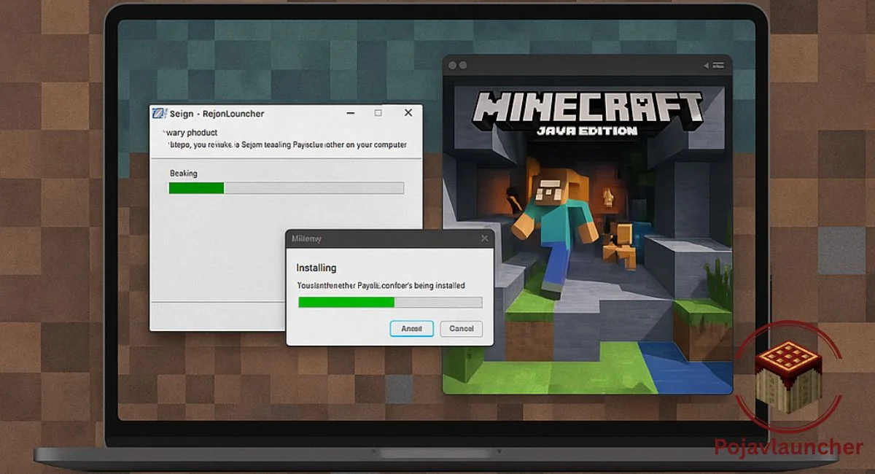Click the left-pointing arrow icon in the Minecraft window title bar
The width and height of the screenshot is (875, 474).
point(707,66)
